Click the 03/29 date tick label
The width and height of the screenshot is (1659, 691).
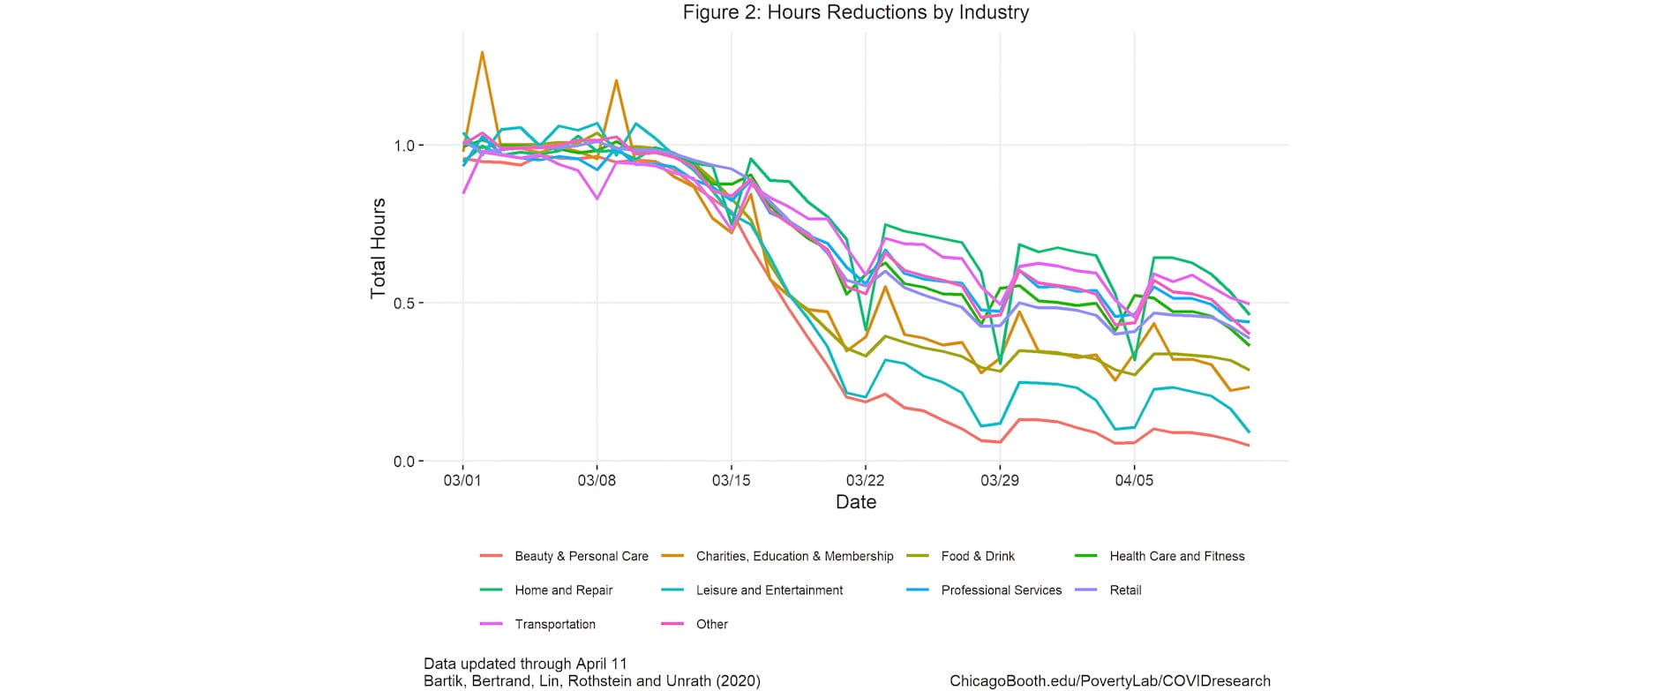point(999,480)
